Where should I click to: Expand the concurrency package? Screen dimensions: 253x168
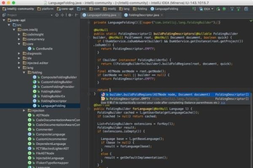coord(19,39)
